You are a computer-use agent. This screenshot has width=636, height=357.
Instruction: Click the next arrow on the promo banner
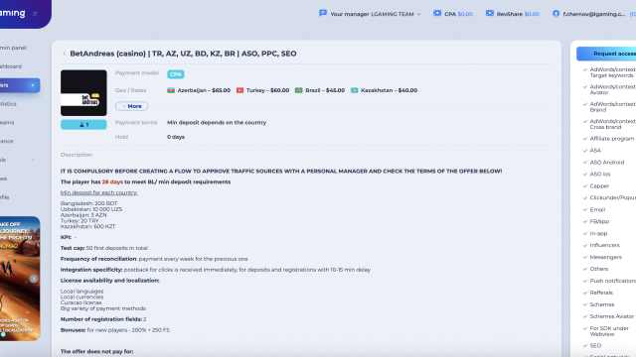point(34,279)
